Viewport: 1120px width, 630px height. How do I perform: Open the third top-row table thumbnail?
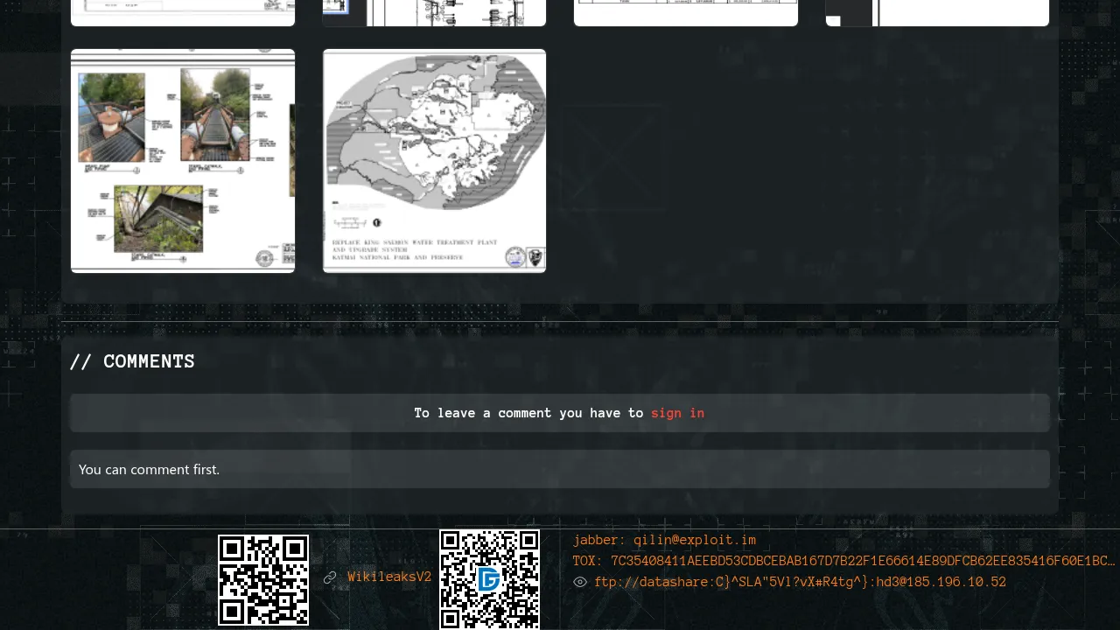686,12
